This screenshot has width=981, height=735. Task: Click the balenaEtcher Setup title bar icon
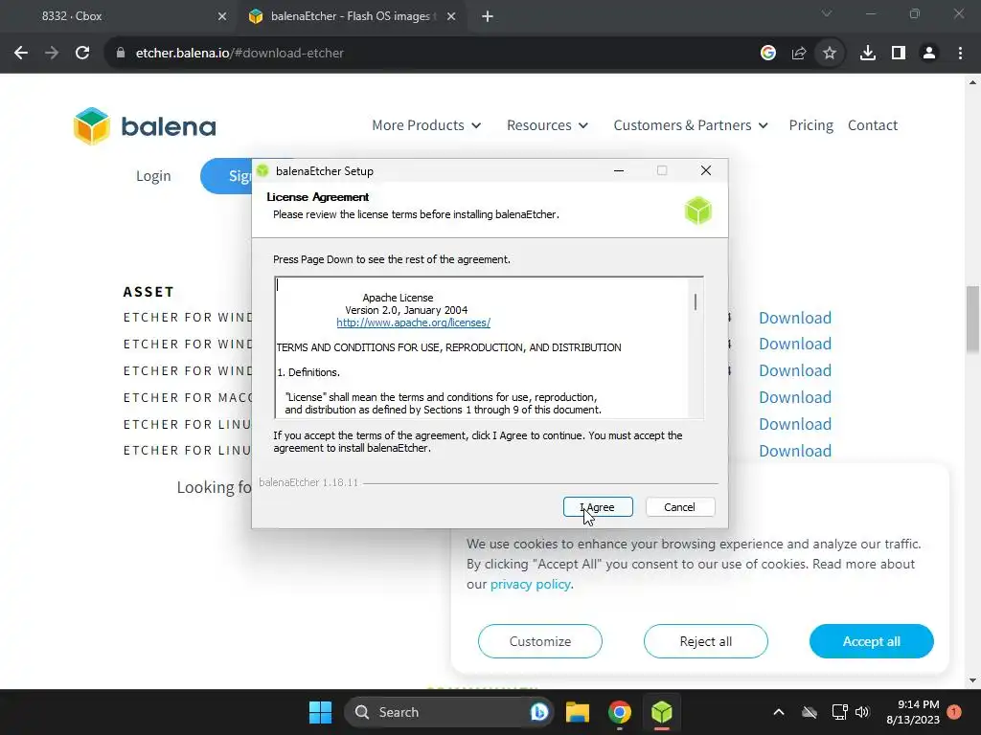[x=262, y=170]
